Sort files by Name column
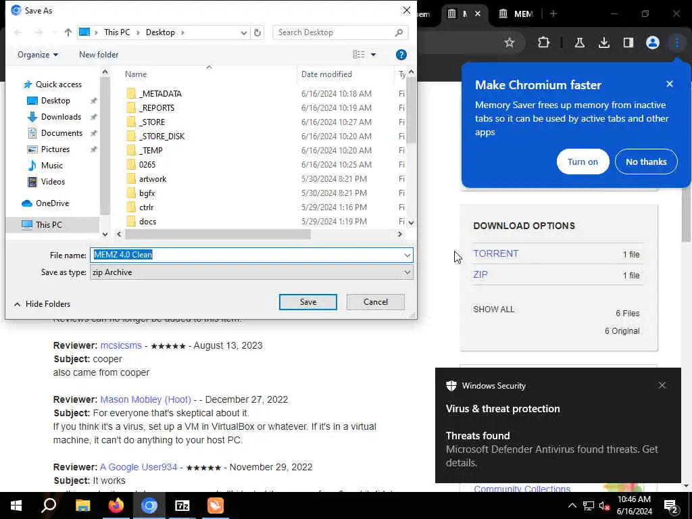This screenshot has width=692, height=519. point(136,74)
